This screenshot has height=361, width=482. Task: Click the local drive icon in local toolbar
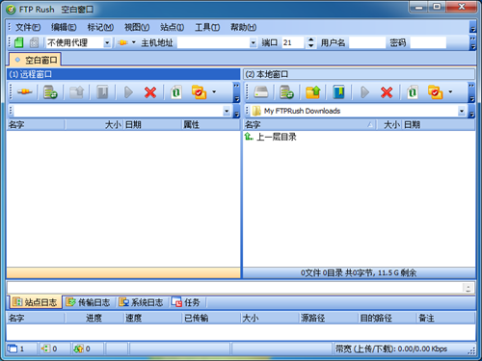pos(260,92)
